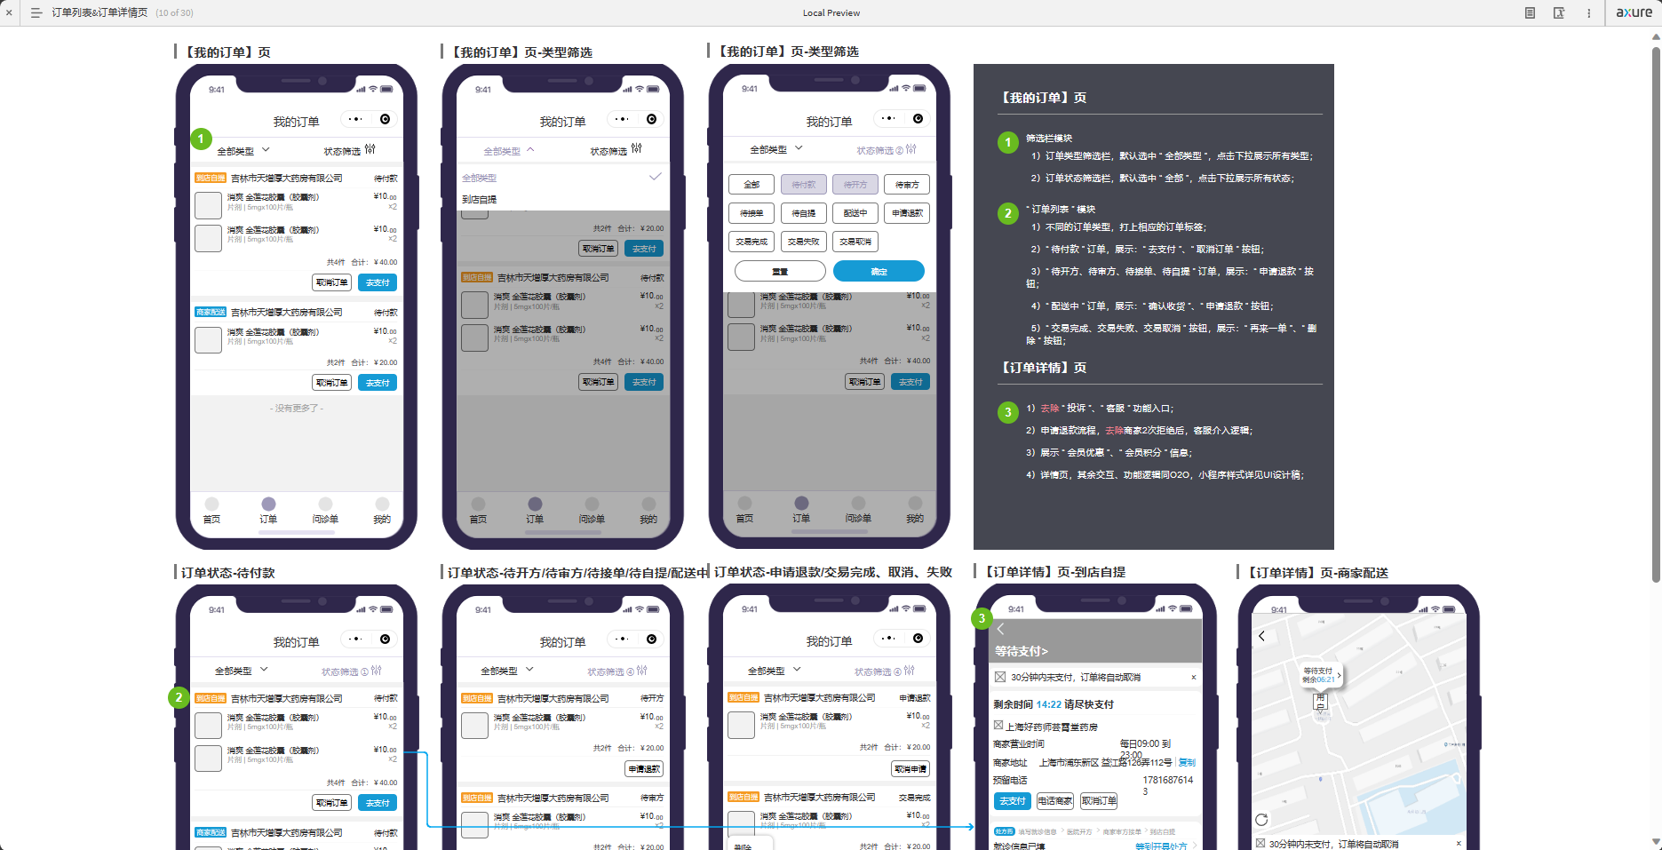The width and height of the screenshot is (1662, 850).
Task: Expand 全部类型 dropdown in 申请退款/交易完成 status phone
Action: 775,671
